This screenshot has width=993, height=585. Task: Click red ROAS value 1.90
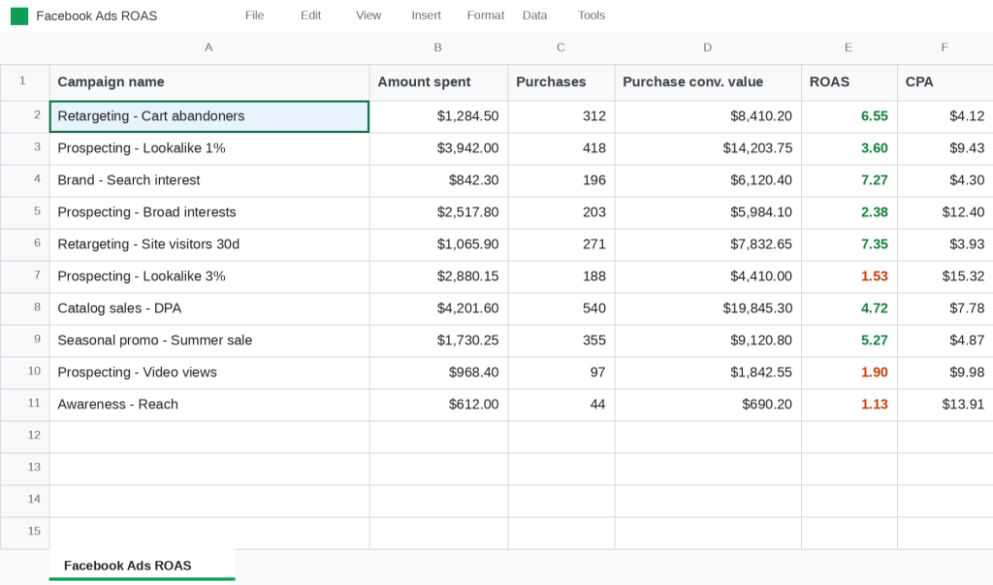(849, 373)
